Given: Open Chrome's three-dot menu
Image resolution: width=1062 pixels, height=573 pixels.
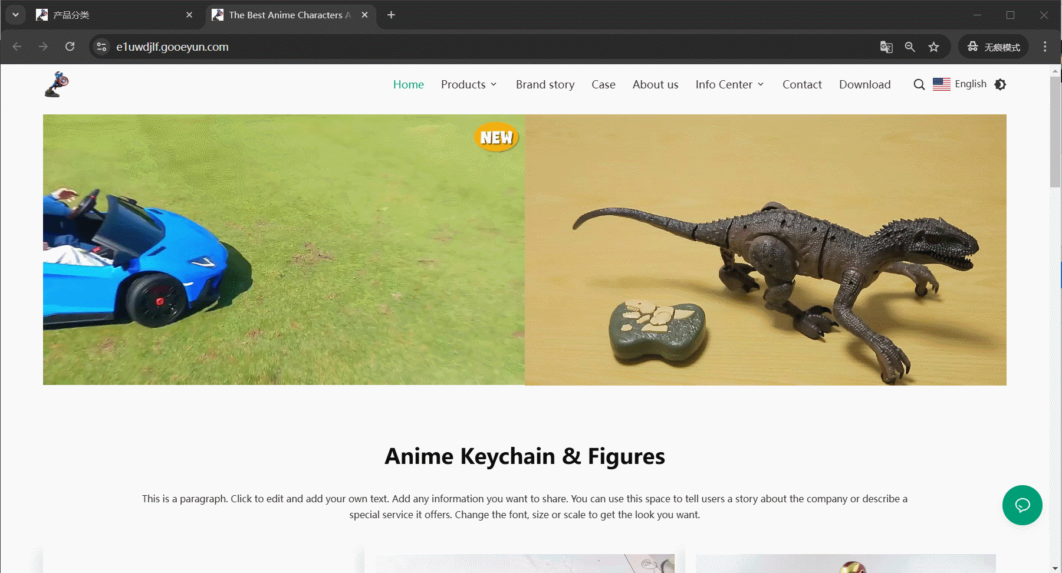Looking at the screenshot, I should pyautogui.click(x=1045, y=47).
